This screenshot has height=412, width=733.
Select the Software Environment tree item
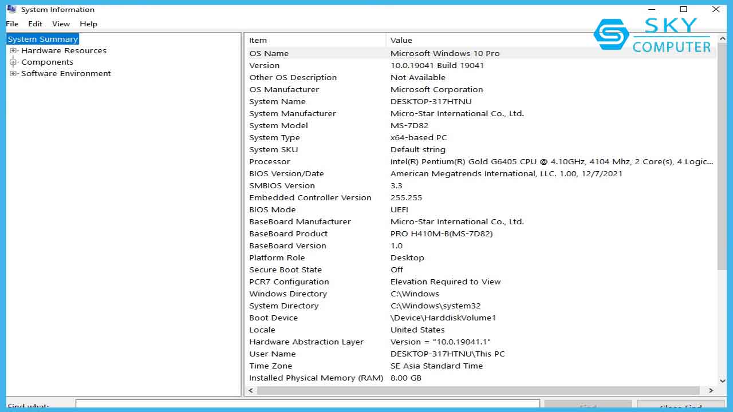tap(66, 73)
